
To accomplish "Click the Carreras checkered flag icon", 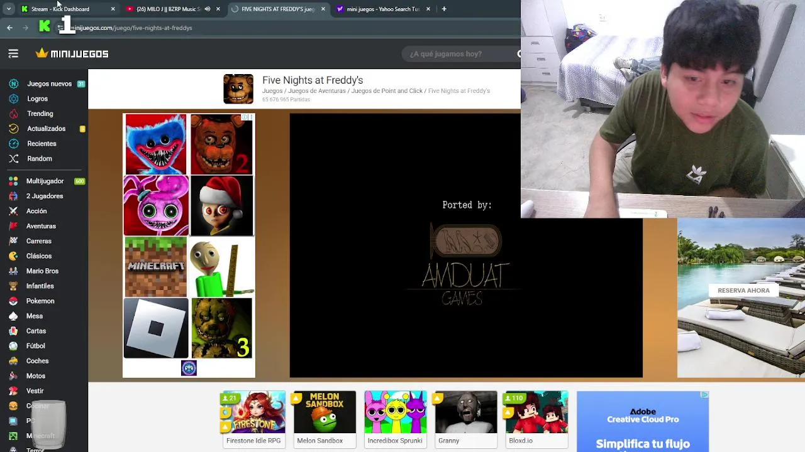I will click(x=13, y=241).
